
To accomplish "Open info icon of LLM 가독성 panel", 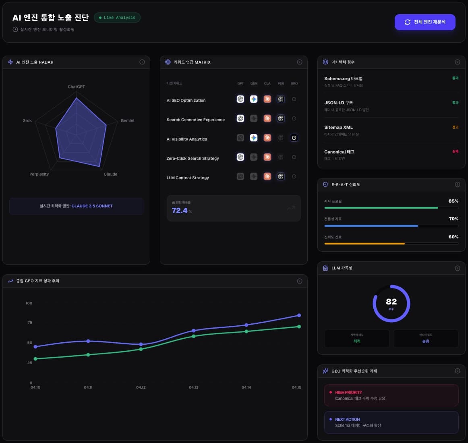I will [x=457, y=268].
